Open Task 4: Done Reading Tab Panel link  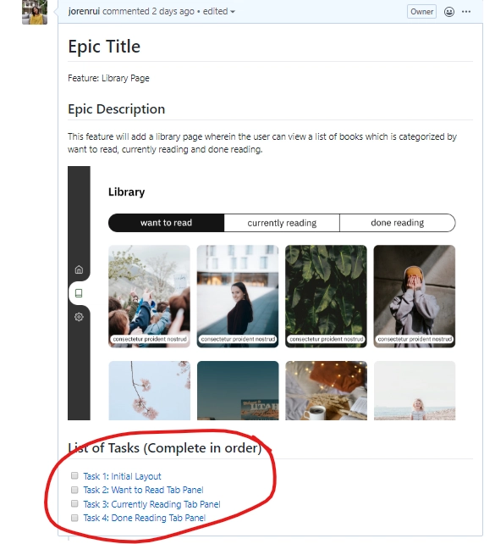coord(145,518)
